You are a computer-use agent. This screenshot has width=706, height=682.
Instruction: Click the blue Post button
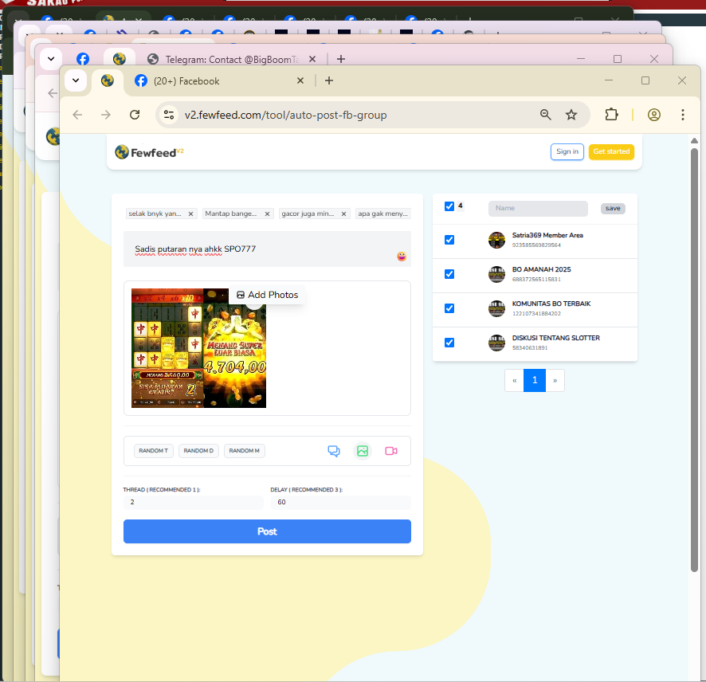(x=267, y=531)
